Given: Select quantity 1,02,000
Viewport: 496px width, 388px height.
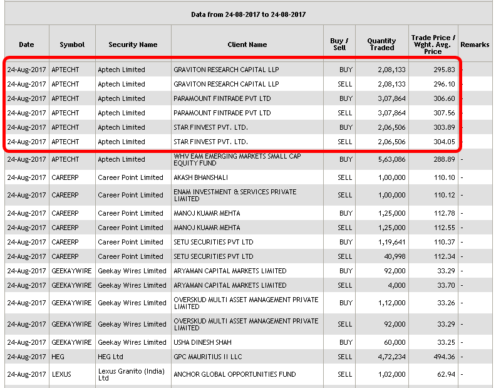Looking at the screenshot, I should pyautogui.click(x=391, y=374).
